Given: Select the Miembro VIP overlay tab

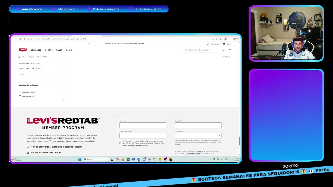Looking at the screenshot, I should [65, 9].
